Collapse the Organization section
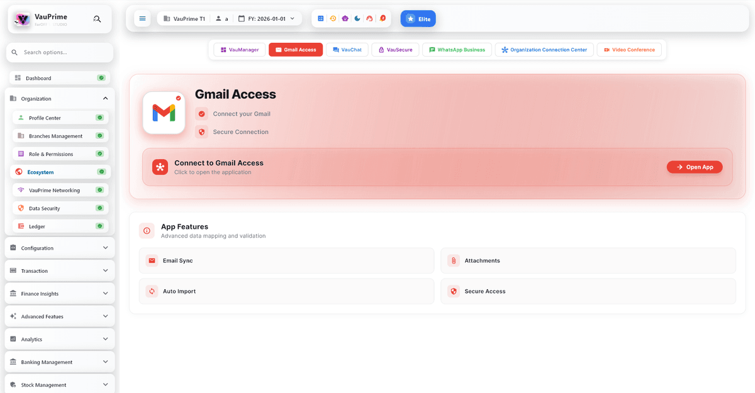 pyautogui.click(x=60, y=99)
